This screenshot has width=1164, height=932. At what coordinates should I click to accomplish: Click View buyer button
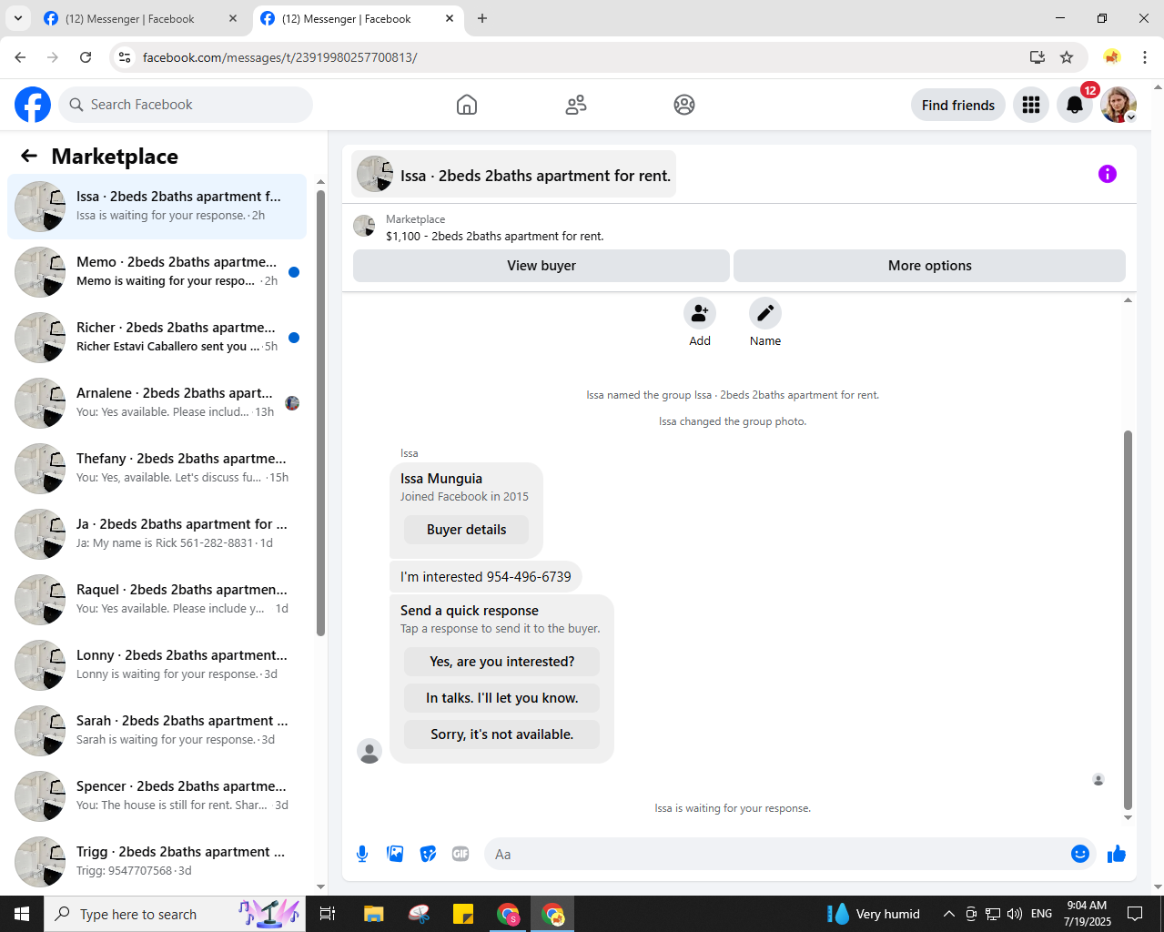tap(542, 266)
